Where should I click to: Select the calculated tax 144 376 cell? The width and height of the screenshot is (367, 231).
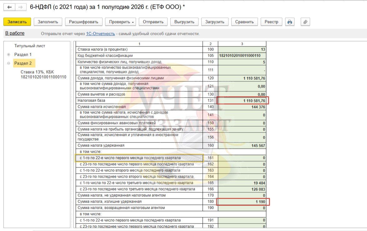(242, 107)
